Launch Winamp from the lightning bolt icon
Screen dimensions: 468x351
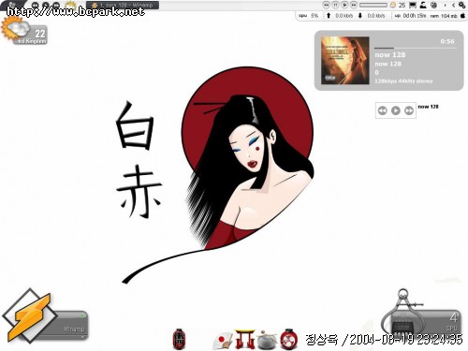(30, 315)
